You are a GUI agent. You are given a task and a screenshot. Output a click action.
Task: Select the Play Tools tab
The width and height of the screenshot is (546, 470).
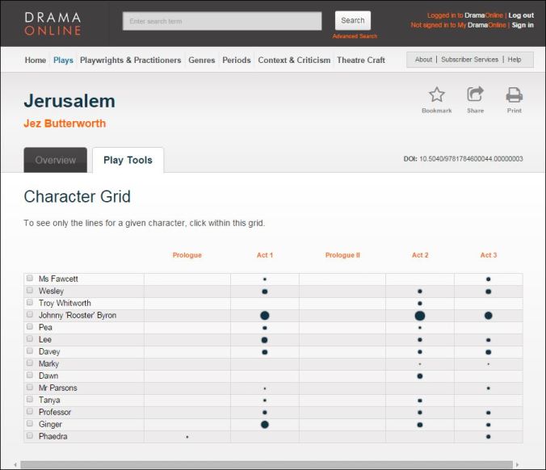coord(128,160)
